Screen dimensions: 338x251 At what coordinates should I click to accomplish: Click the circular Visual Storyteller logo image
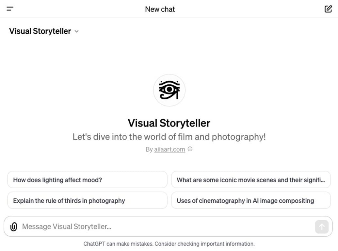pyautogui.click(x=169, y=90)
